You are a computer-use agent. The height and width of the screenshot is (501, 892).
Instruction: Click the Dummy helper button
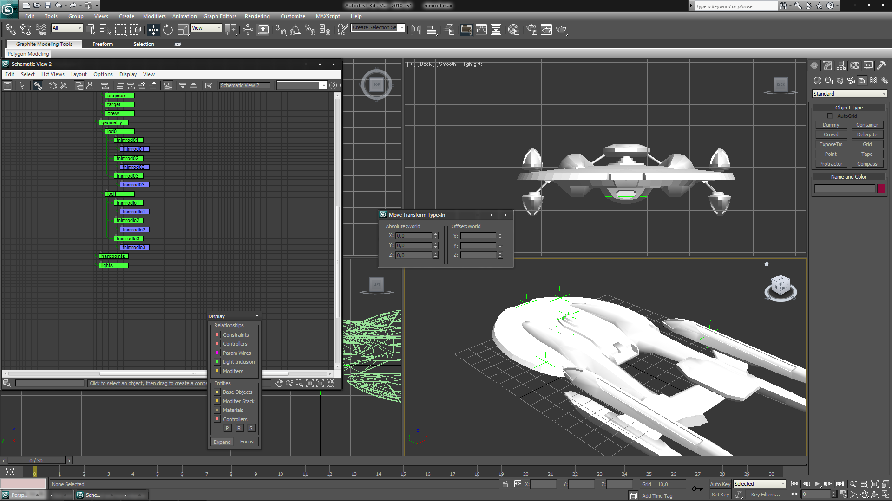pyautogui.click(x=831, y=125)
